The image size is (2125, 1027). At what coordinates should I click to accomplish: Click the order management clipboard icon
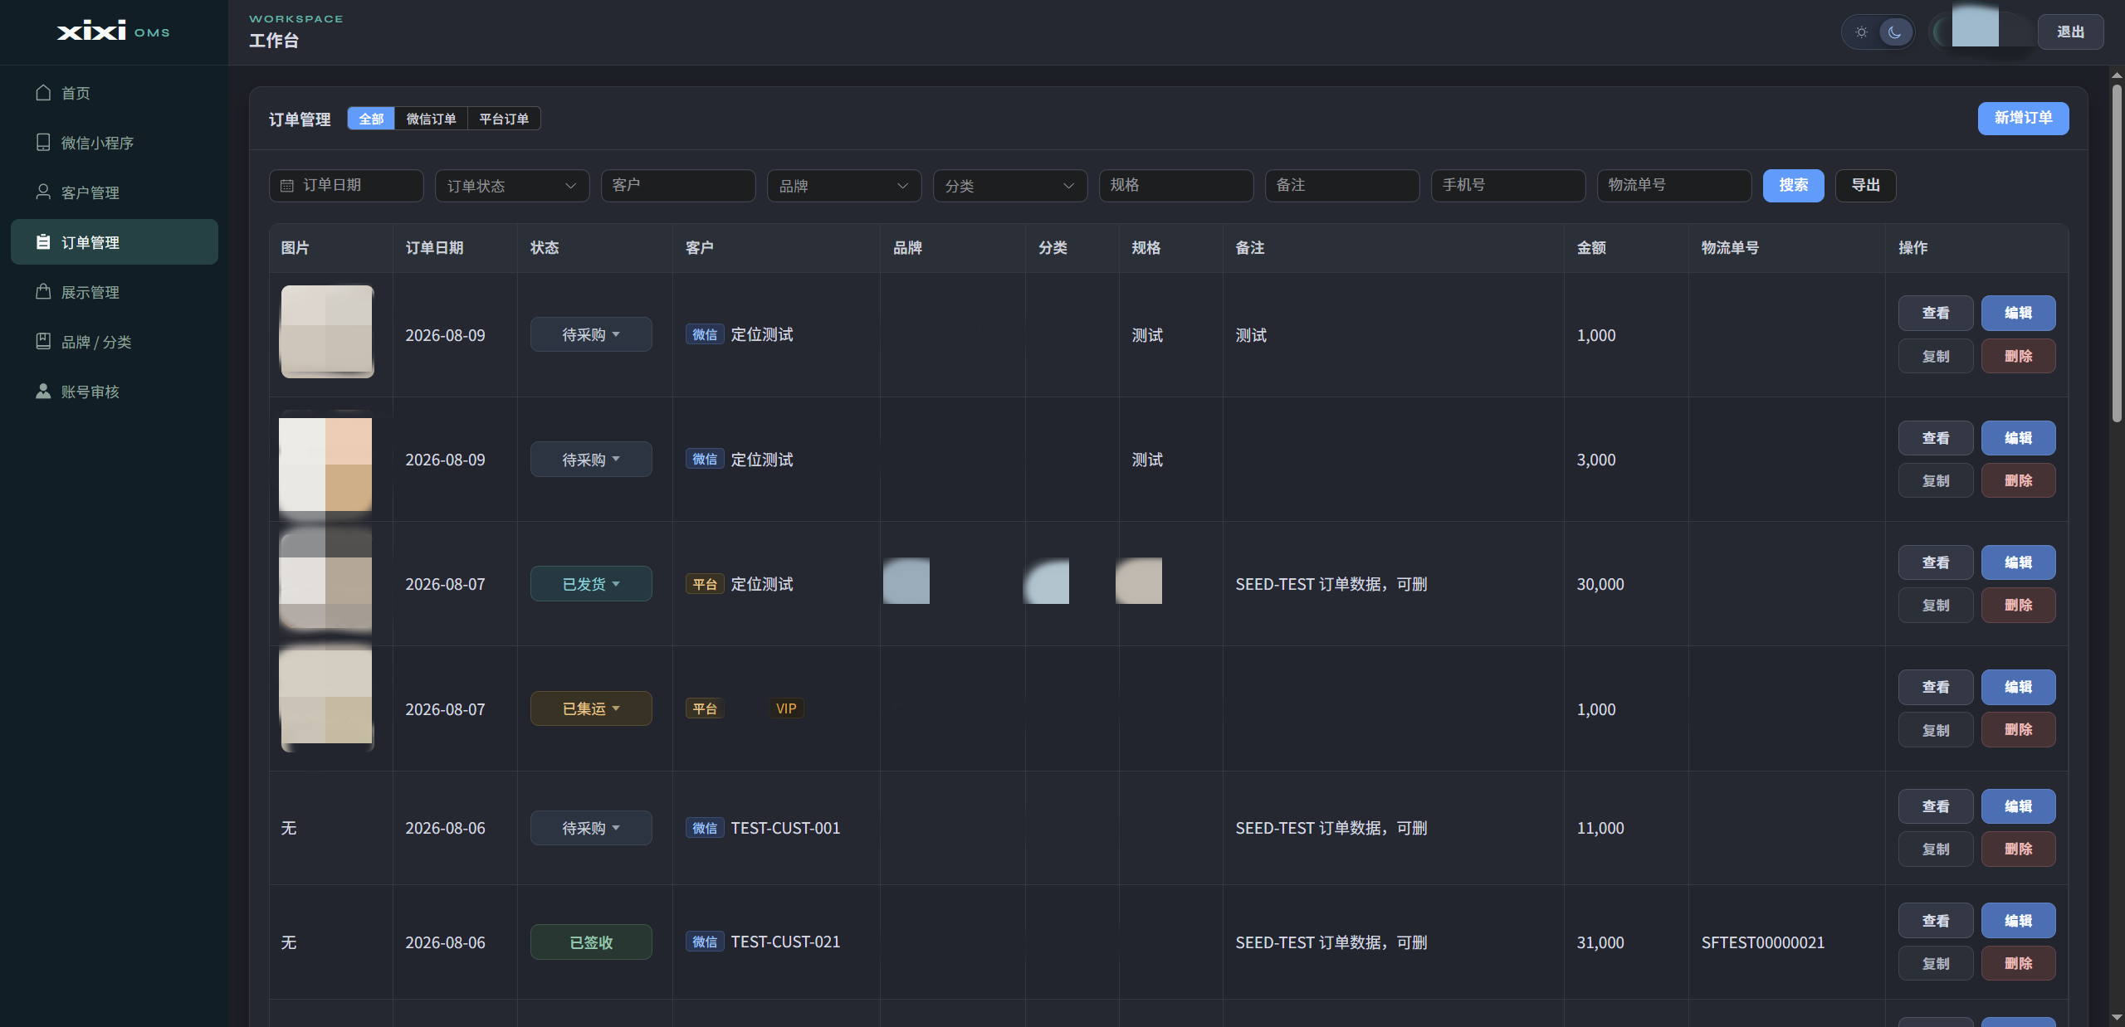[x=43, y=242]
